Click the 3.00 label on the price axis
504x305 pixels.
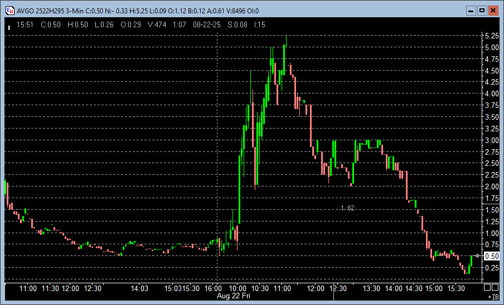(492, 140)
